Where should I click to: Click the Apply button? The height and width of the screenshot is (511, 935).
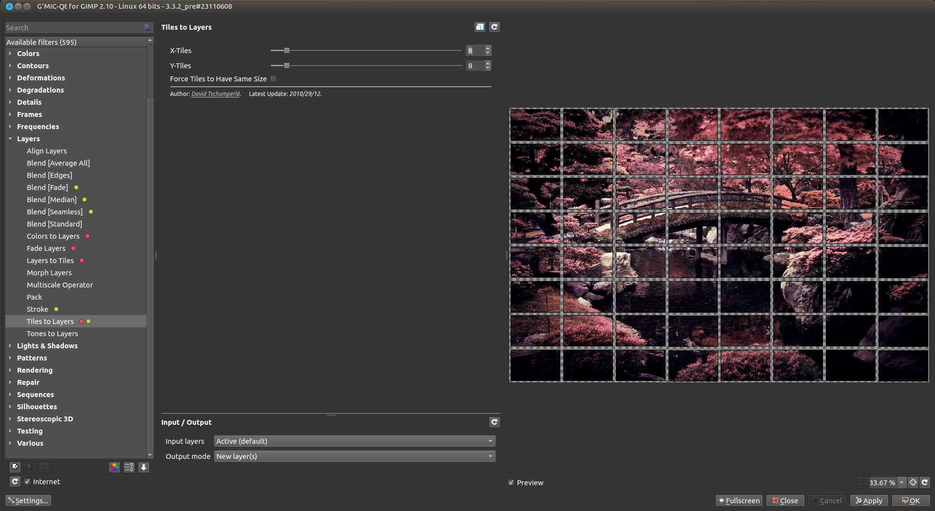869,500
